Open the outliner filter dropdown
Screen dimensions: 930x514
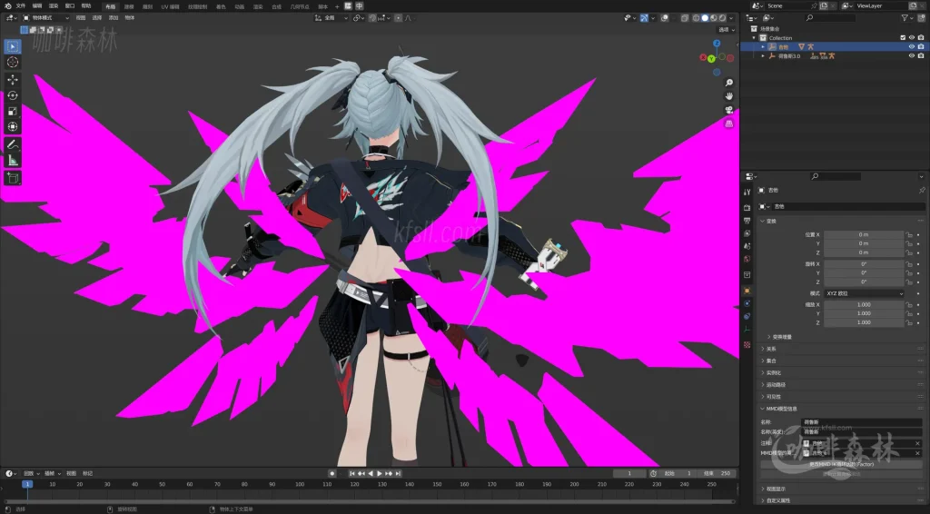click(x=907, y=18)
